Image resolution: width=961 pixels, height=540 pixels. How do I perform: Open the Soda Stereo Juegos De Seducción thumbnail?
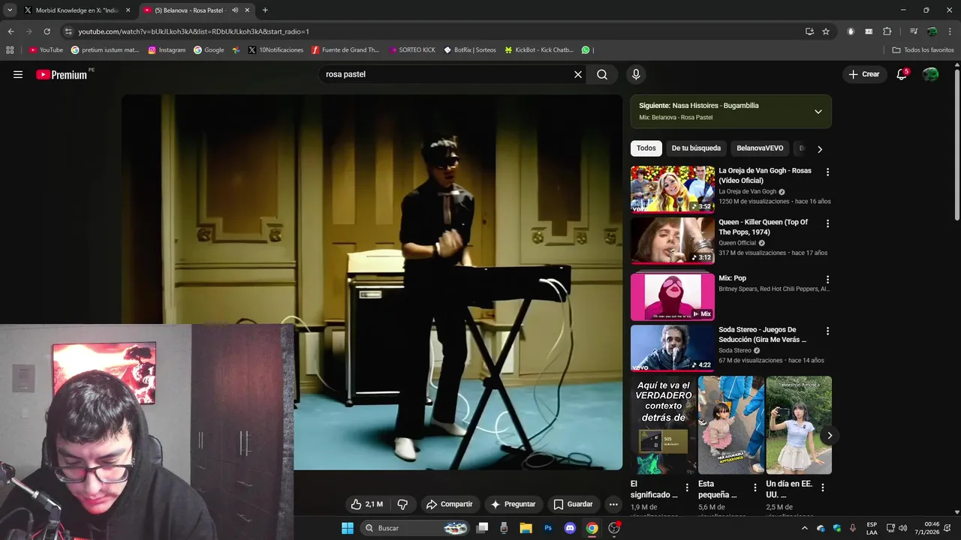tap(672, 348)
